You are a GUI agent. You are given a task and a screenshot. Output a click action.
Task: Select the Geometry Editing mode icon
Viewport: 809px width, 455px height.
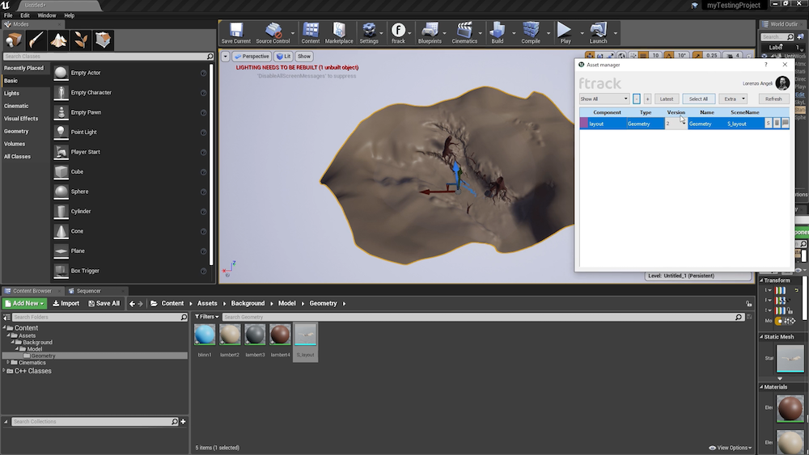pos(103,40)
